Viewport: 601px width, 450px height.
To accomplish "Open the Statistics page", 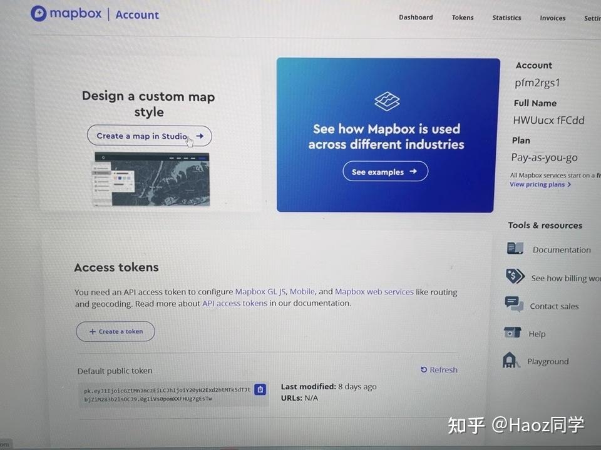I will [506, 17].
